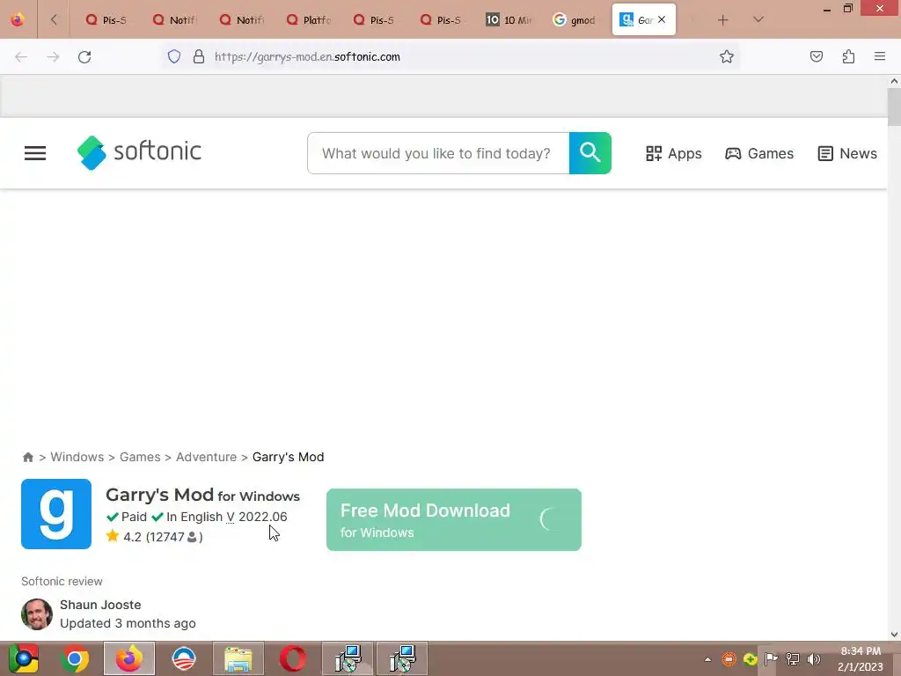This screenshot has height=676, width=901.
Task: Open Opera from the taskbar
Action: 293,658
